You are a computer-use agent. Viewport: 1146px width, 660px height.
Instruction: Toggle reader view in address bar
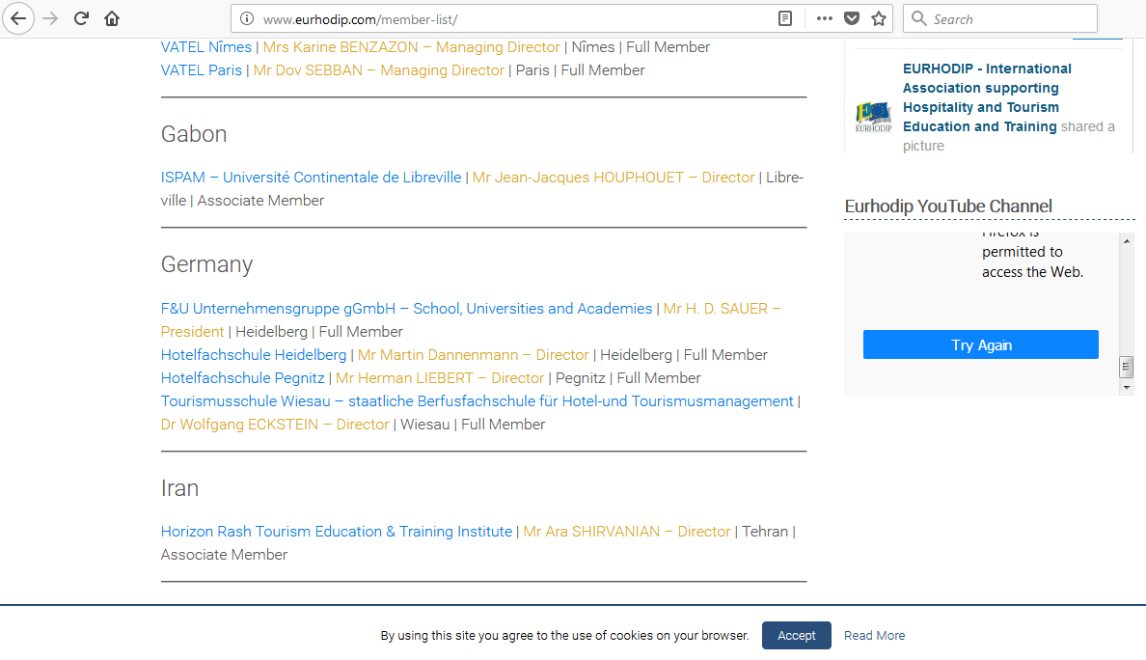coord(785,19)
